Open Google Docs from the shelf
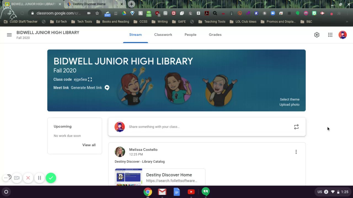 (177, 192)
